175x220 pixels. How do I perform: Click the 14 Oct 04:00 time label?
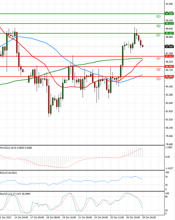pos(21,217)
